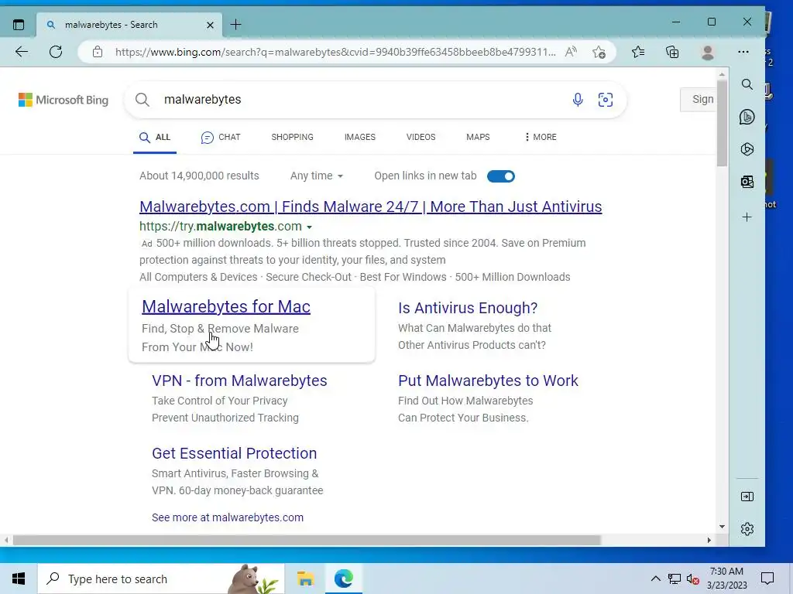Click Microsoft Edge taskbar icon
Image resolution: width=793 pixels, height=594 pixels.
[343, 579]
